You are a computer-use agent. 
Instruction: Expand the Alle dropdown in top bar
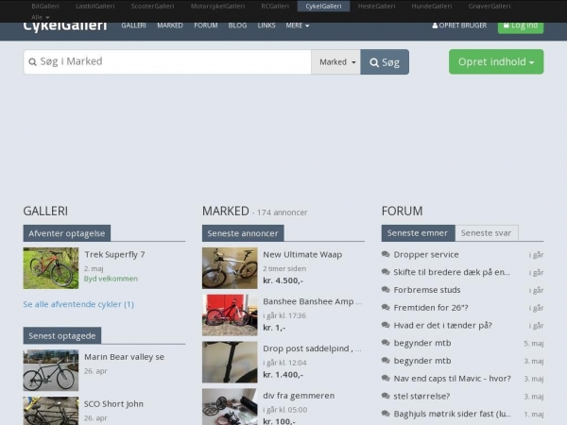pyautogui.click(x=40, y=17)
